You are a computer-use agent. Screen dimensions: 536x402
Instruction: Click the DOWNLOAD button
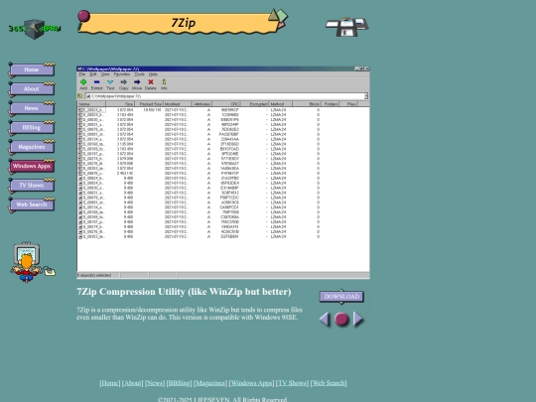341,297
